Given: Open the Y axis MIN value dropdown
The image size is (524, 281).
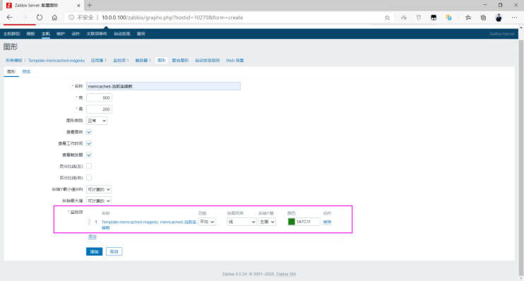Looking at the screenshot, I should [99, 189].
